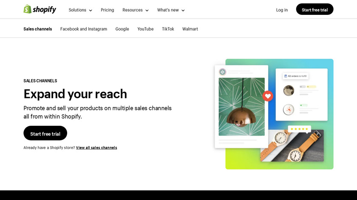Click the copper pendant lamp image
The image size is (357, 200).
coord(241,107)
